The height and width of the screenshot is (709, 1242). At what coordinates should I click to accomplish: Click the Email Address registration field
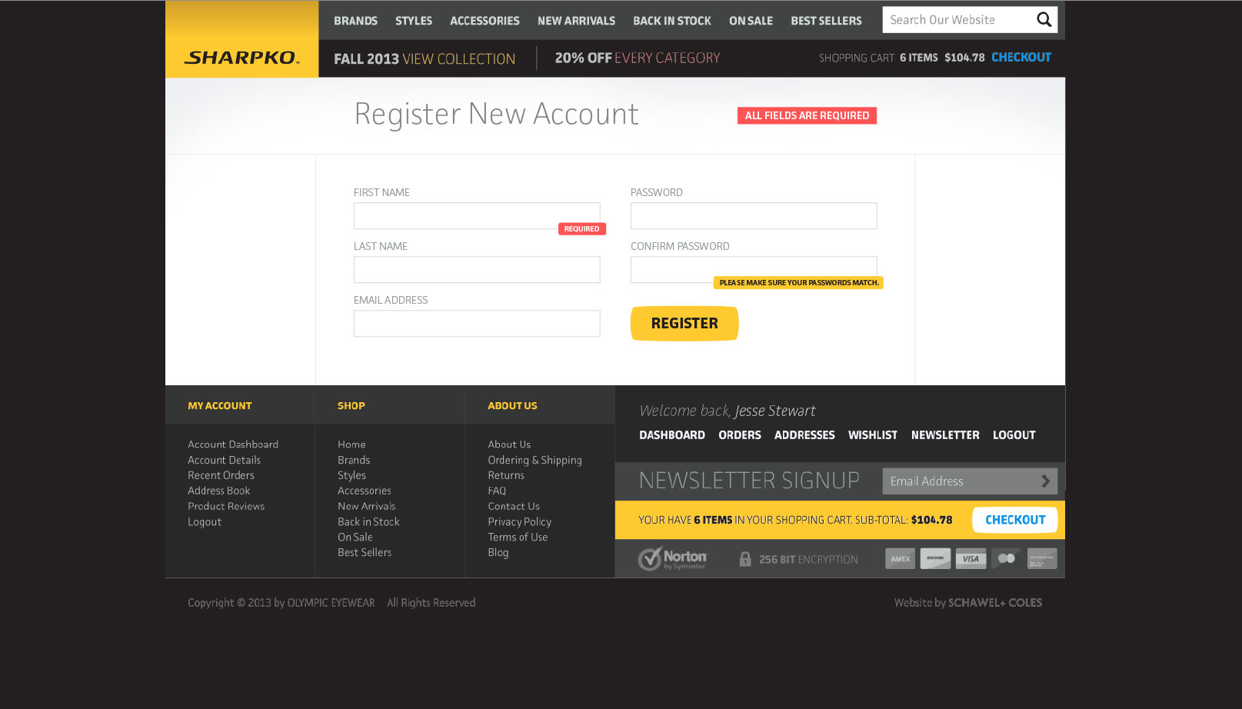[477, 324]
